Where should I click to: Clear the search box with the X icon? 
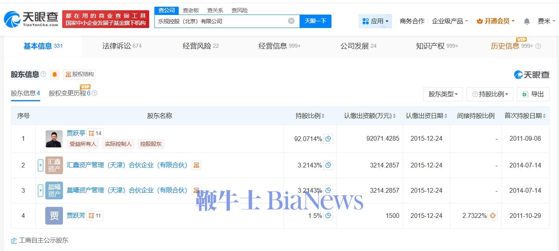(291, 21)
